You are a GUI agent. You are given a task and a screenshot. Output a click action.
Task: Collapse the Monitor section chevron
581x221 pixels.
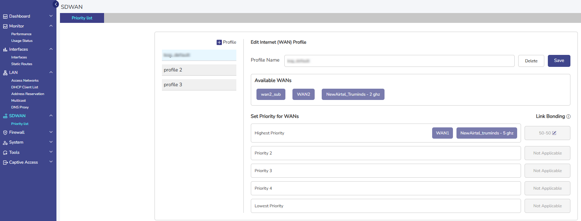click(x=51, y=26)
